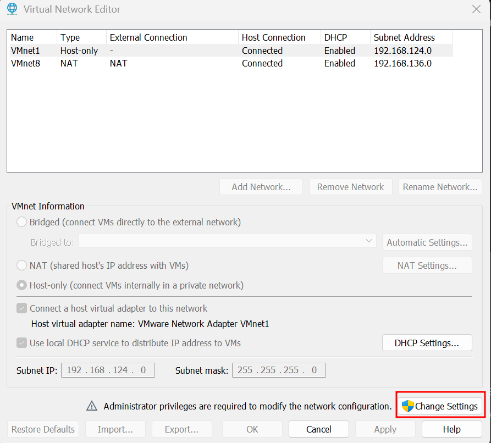
Task: Click the DHCP column header
Action: click(346, 37)
